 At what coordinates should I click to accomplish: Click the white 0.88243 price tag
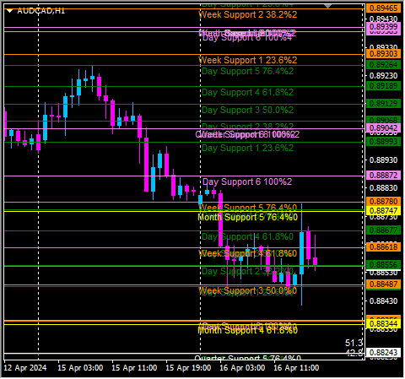(383, 353)
